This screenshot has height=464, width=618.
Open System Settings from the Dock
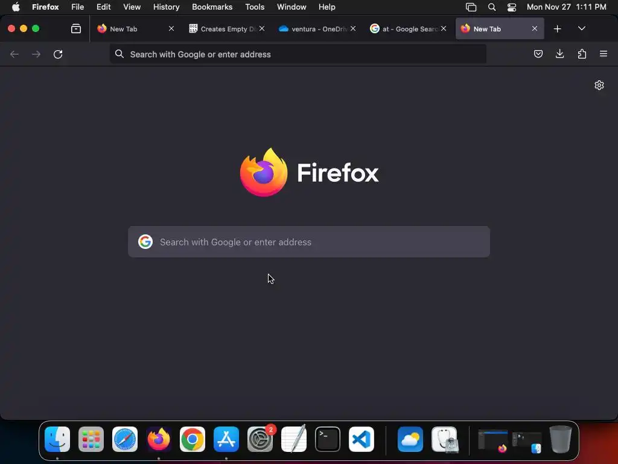click(x=260, y=439)
